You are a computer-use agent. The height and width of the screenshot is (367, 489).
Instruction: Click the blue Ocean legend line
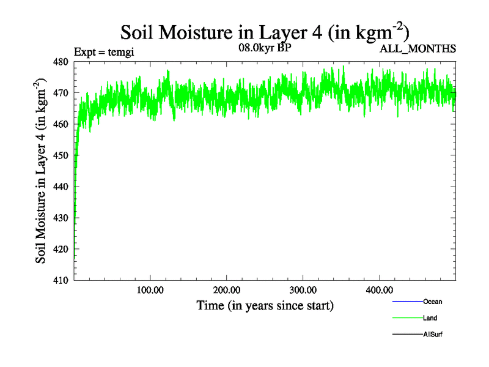tap(407, 302)
